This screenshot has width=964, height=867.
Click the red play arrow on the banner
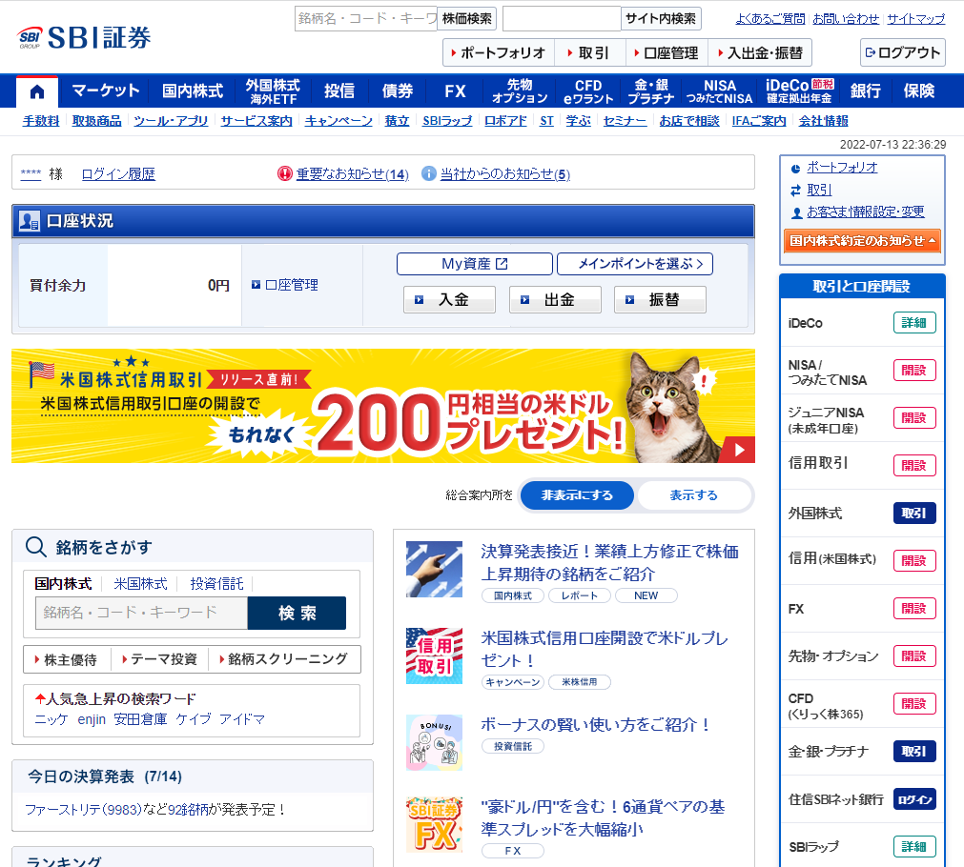coord(740,450)
